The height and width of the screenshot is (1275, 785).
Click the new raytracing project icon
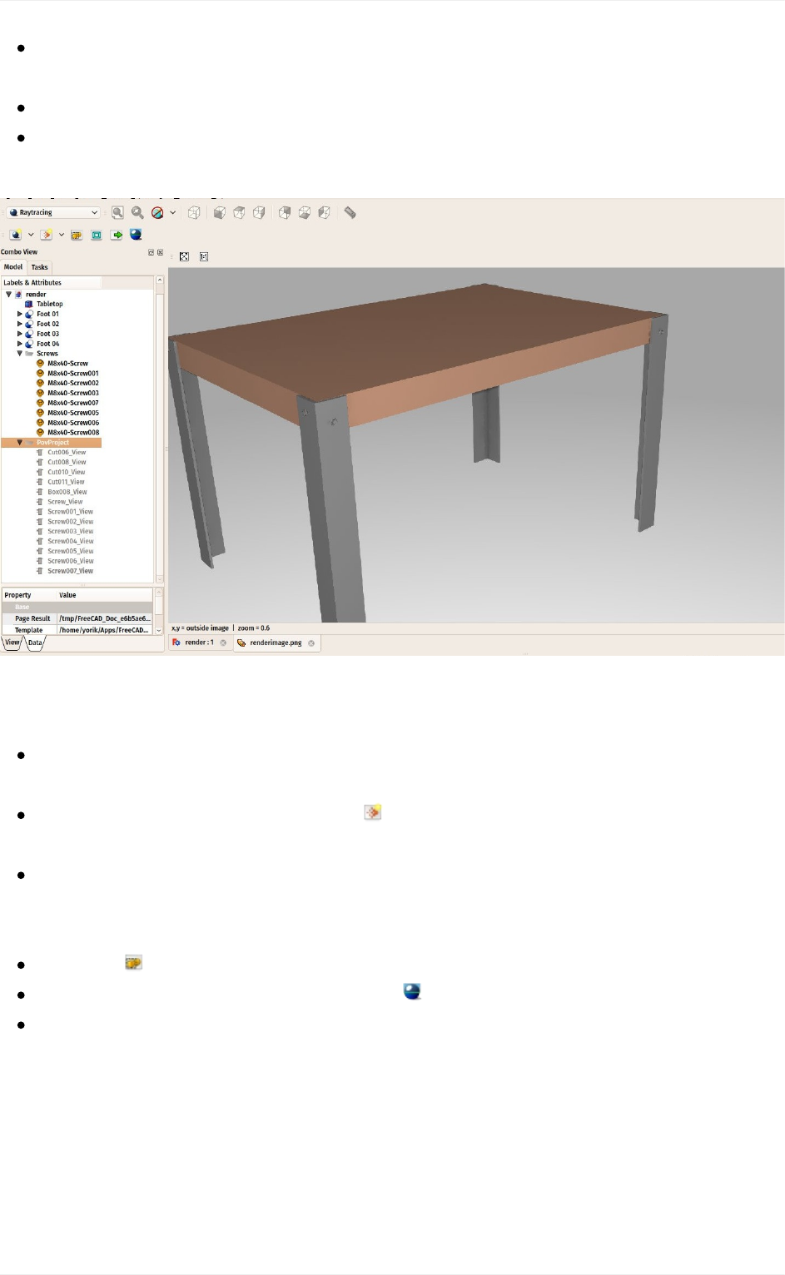[x=16, y=235]
